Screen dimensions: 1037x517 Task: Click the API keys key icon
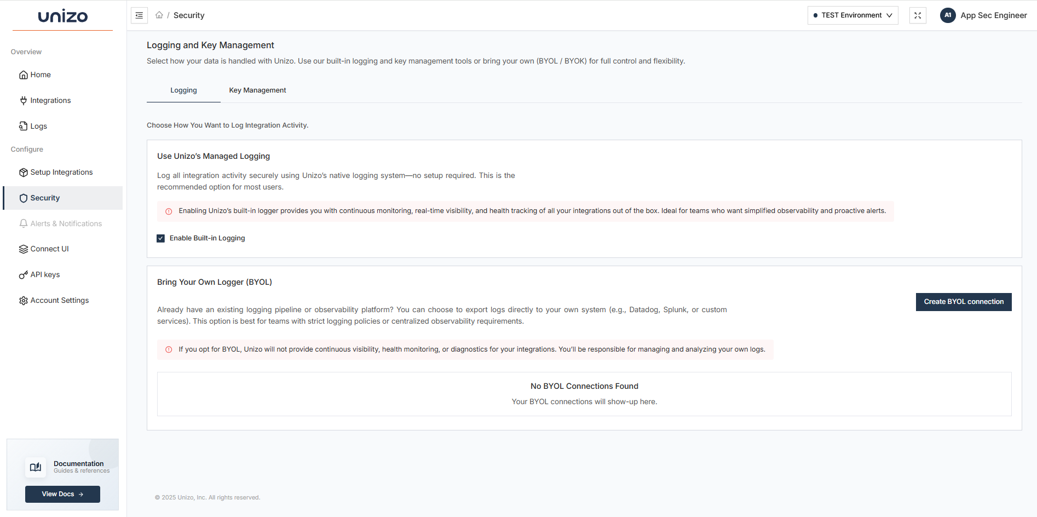24,275
